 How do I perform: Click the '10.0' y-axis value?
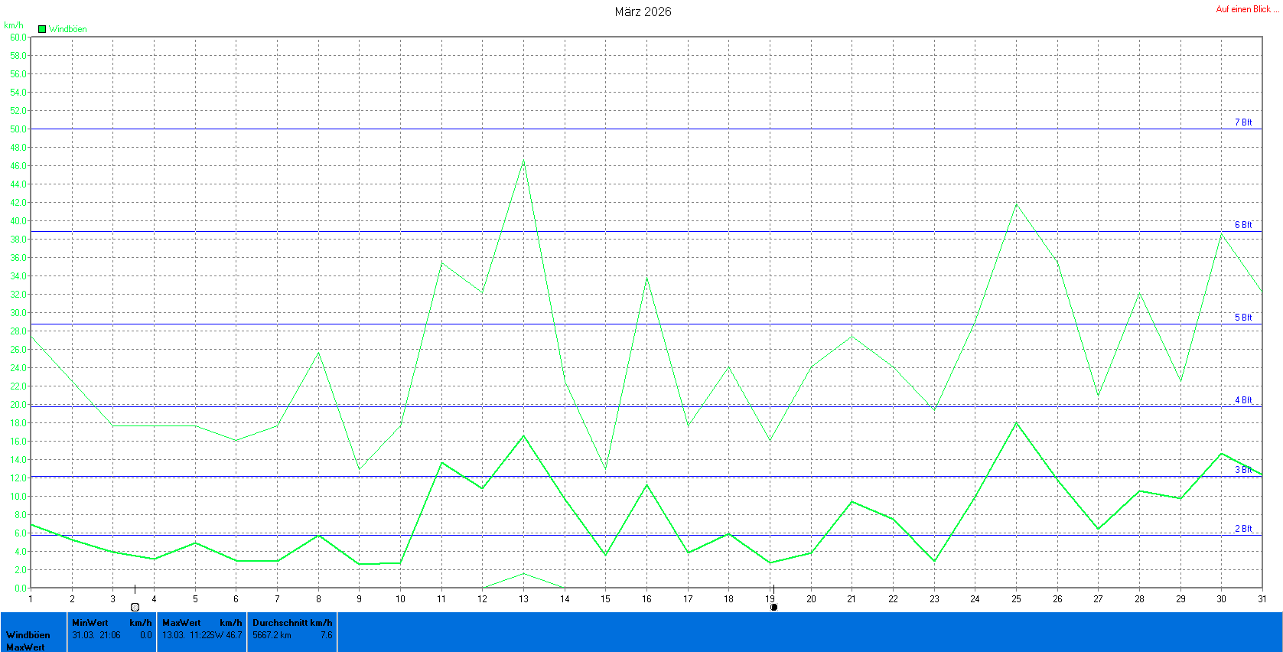[18, 497]
